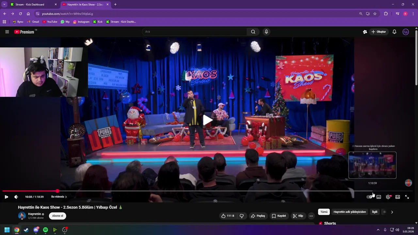Bookmark this page with the star
Image resolution: width=418 pixels, height=235 pixels.
375,14
